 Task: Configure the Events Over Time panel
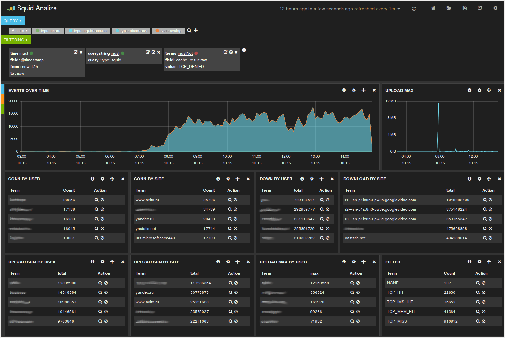pyautogui.click(x=354, y=90)
